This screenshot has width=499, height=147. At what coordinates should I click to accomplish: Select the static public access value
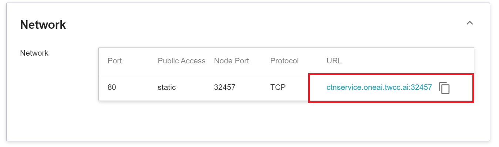point(167,87)
